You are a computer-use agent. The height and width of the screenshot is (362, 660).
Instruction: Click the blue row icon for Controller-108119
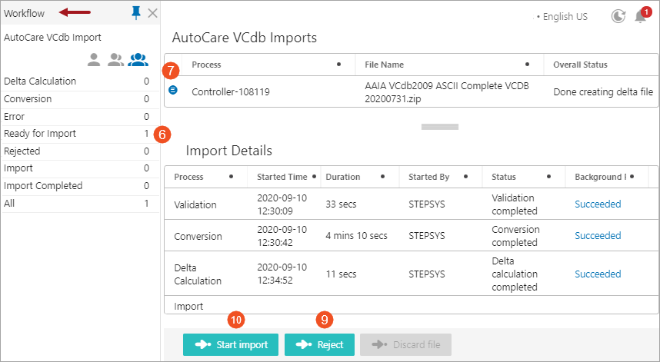pos(173,90)
